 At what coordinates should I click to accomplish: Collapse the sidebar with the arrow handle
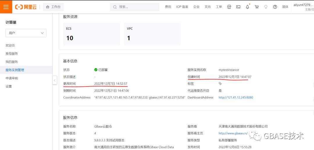click(55, 80)
